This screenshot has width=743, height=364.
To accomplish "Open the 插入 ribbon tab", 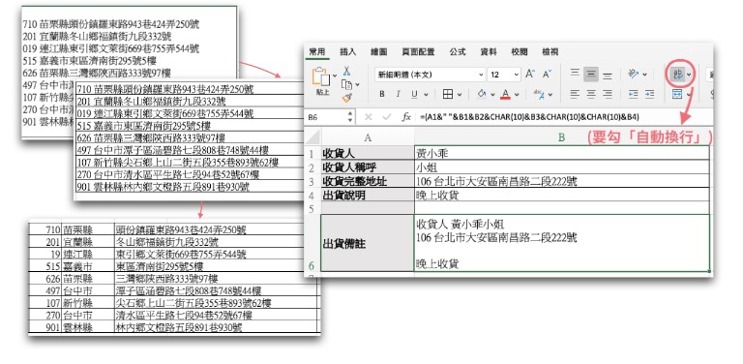I will pyautogui.click(x=348, y=52).
